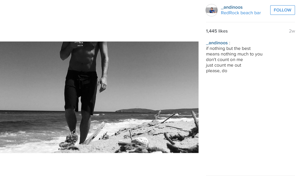
Task: Click the man's raised hand in the photo
Action: coord(77,45)
